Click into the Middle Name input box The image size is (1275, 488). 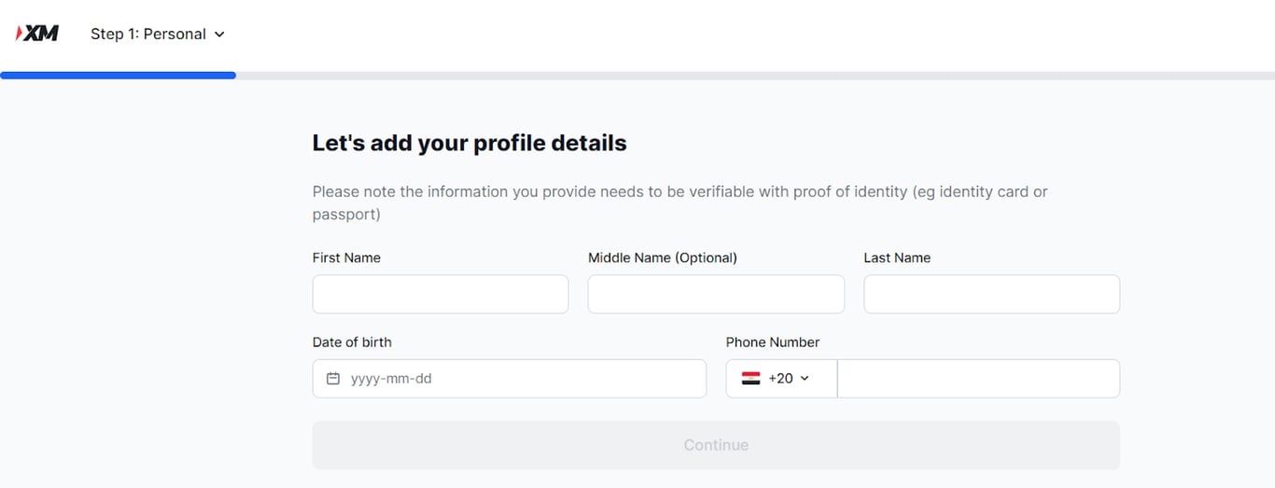tap(716, 294)
